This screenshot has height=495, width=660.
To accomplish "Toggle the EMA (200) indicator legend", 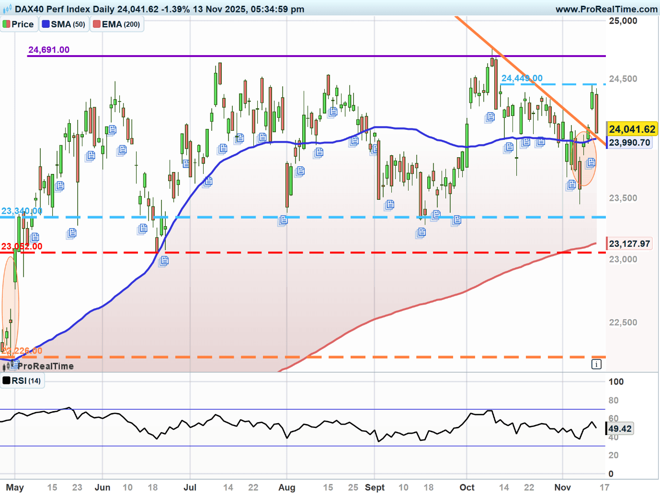I will point(116,24).
